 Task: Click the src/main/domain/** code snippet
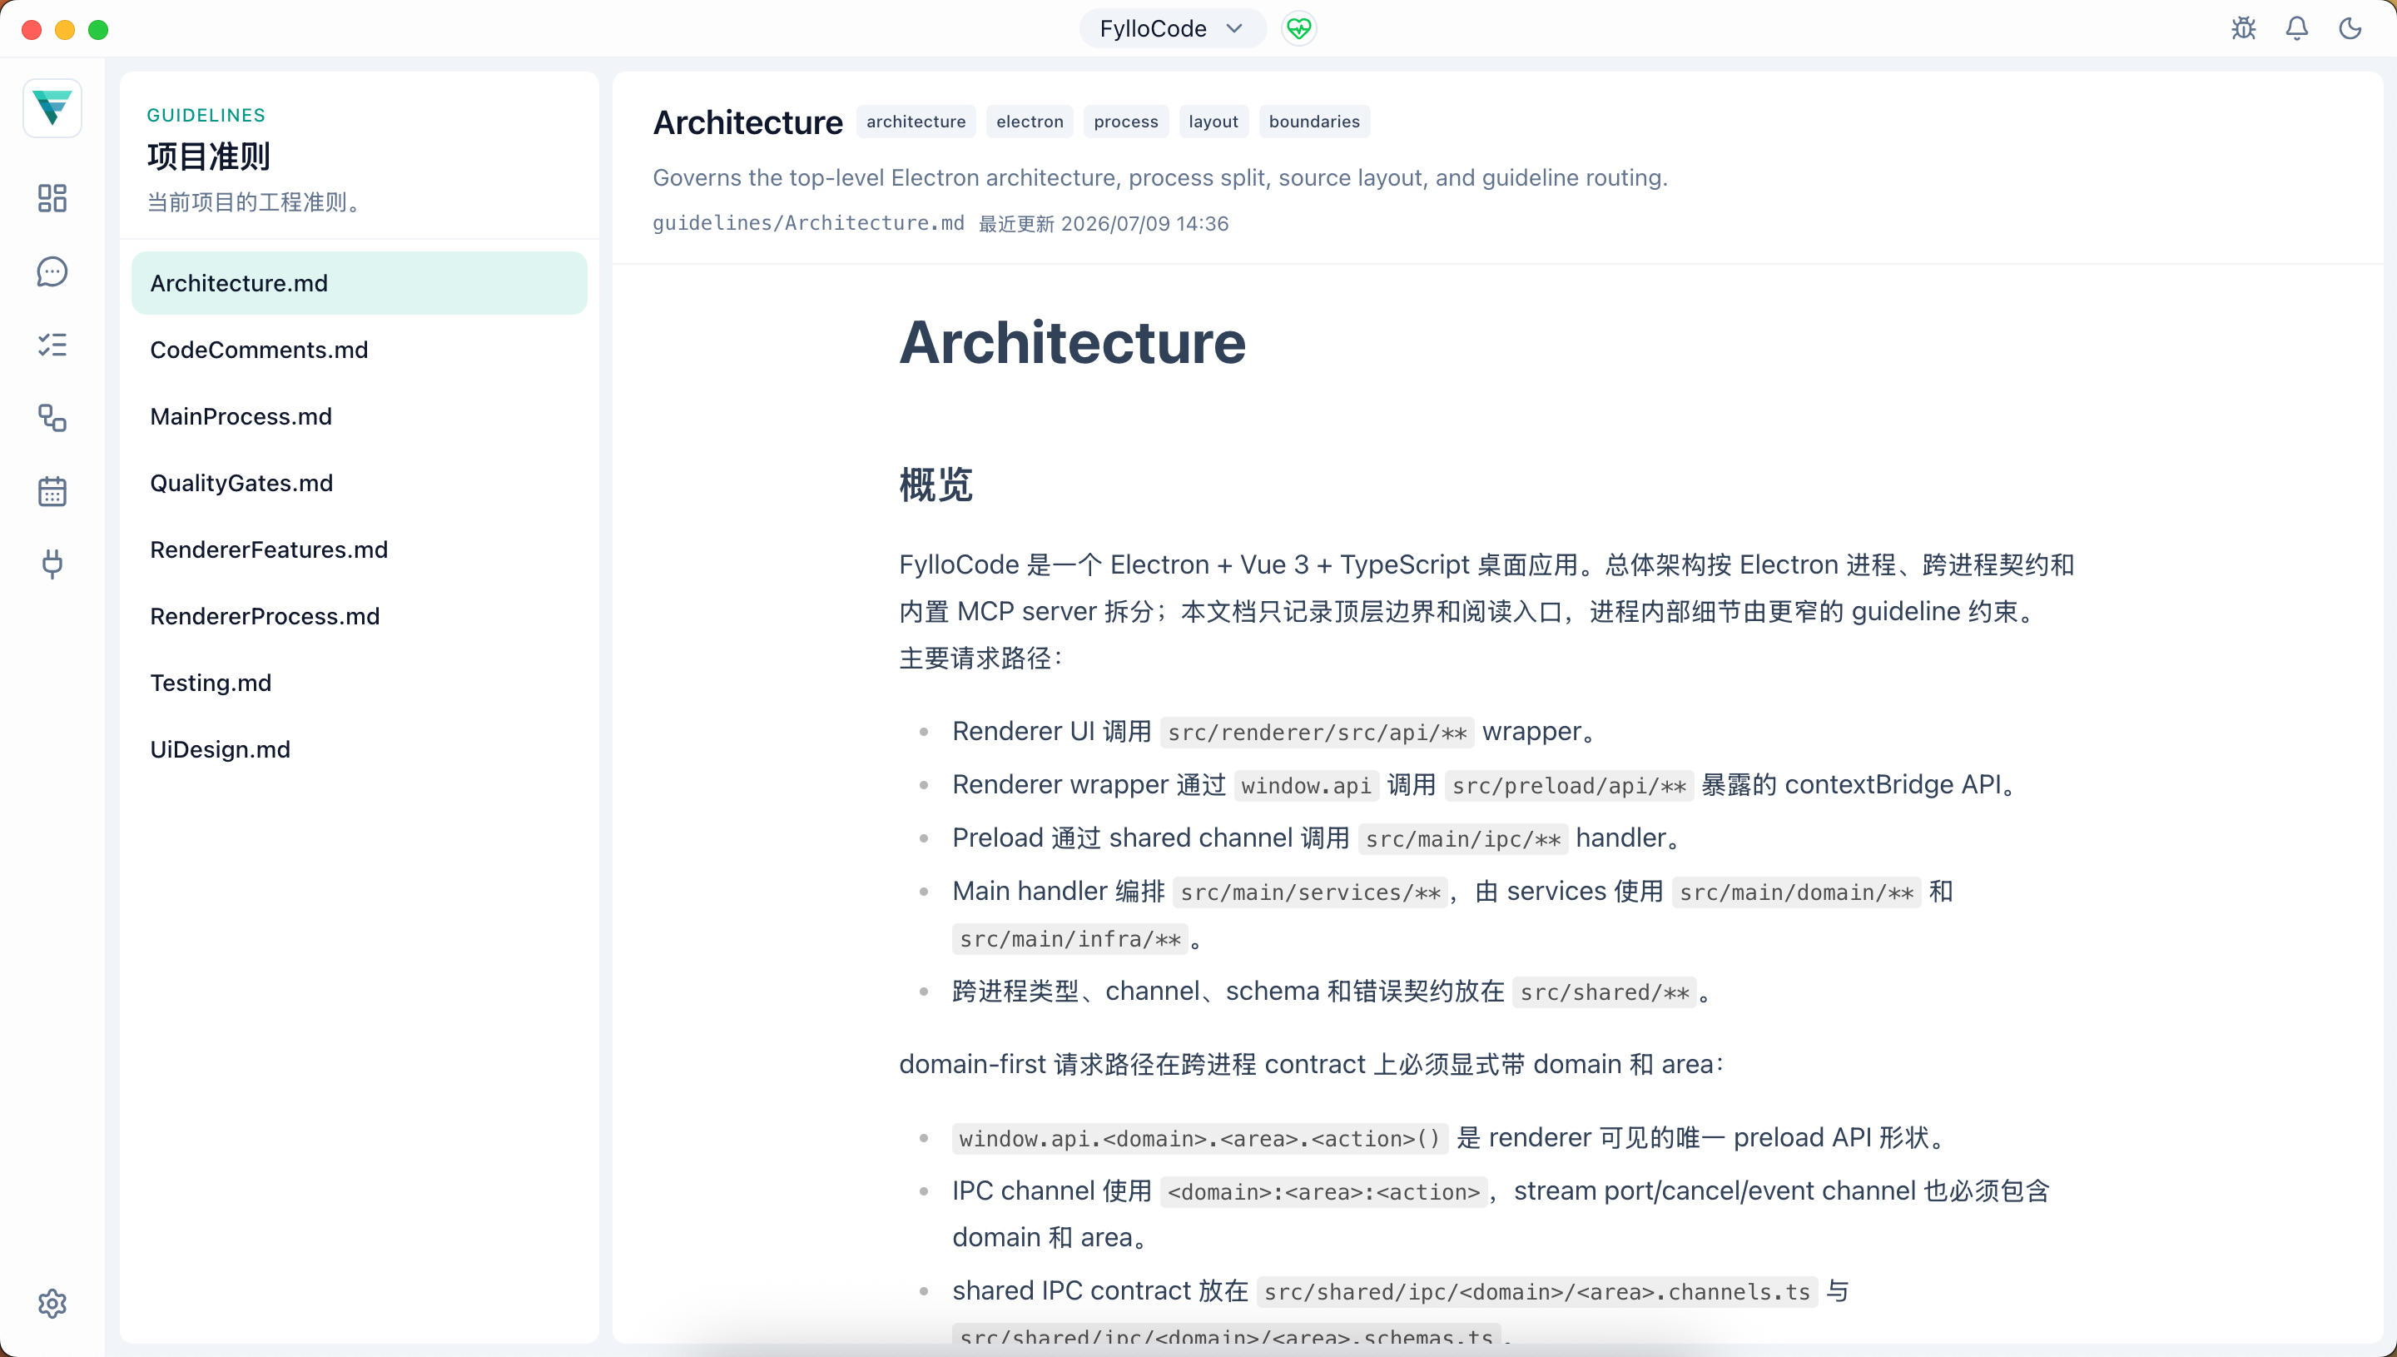(x=1796, y=892)
